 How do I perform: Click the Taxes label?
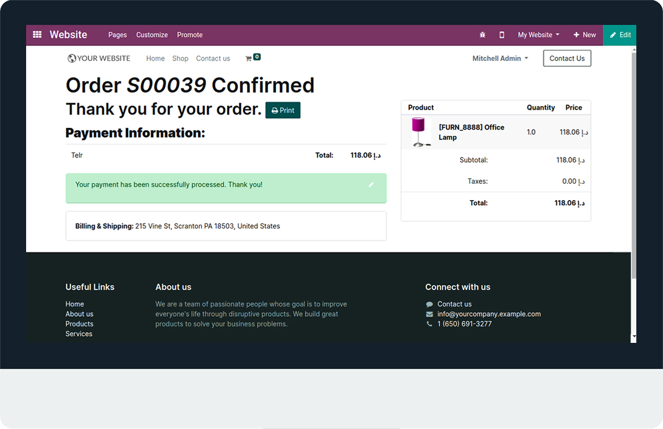[x=477, y=181]
